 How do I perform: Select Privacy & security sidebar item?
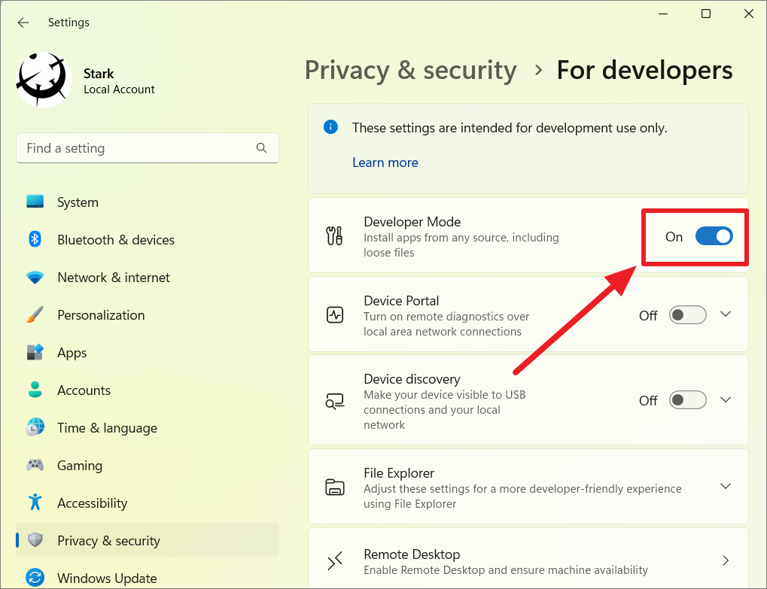click(x=148, y=540)
